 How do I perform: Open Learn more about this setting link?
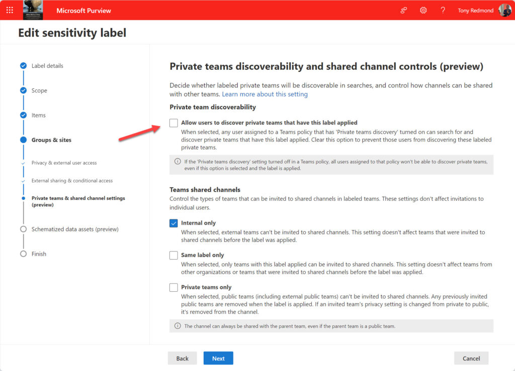[x=265, y=94]
